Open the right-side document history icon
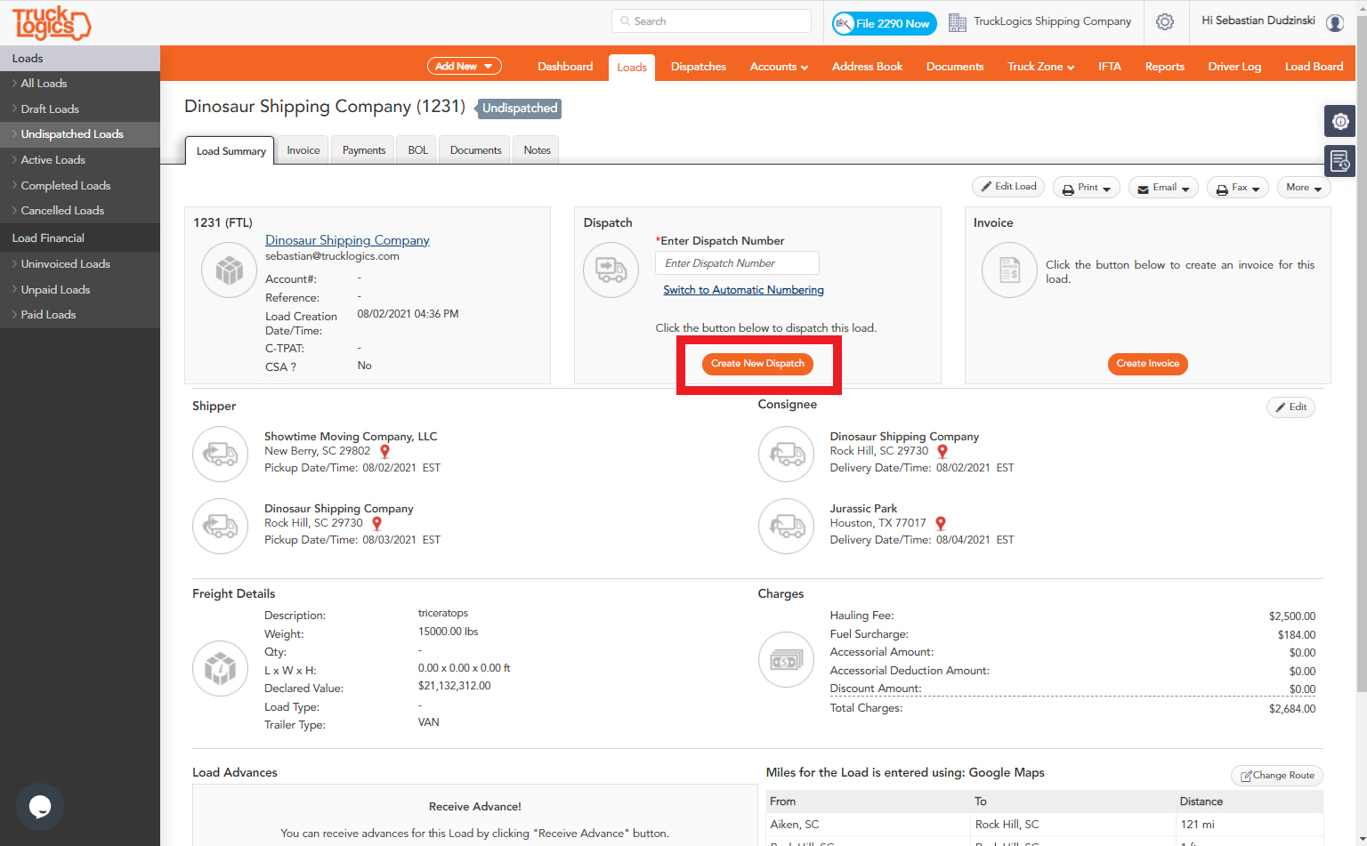 click(1340, 161)
